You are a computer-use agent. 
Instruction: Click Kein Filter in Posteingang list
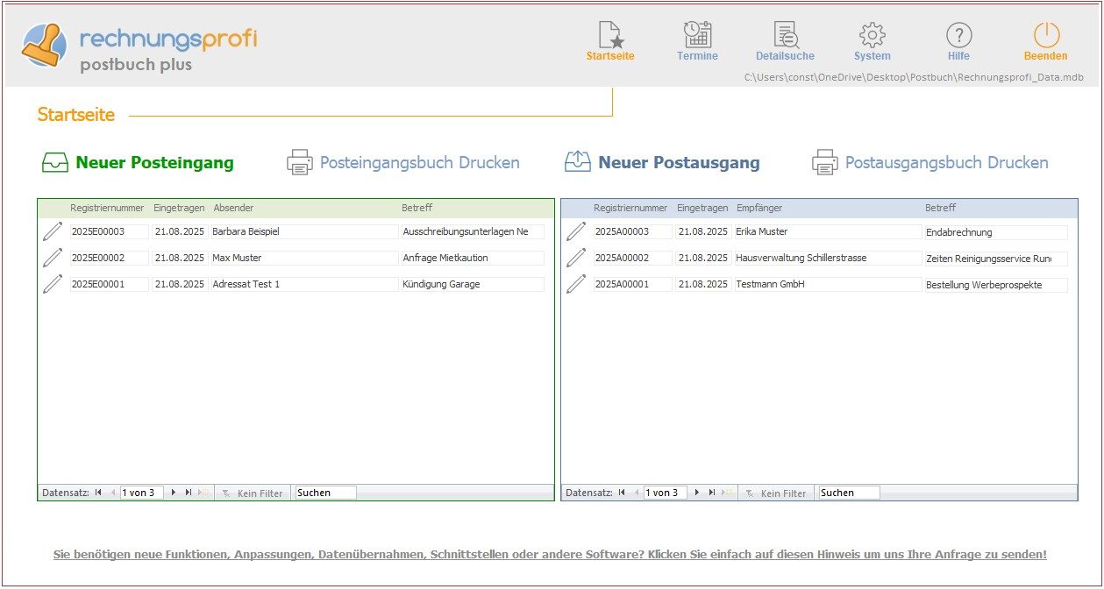[252, 493]
